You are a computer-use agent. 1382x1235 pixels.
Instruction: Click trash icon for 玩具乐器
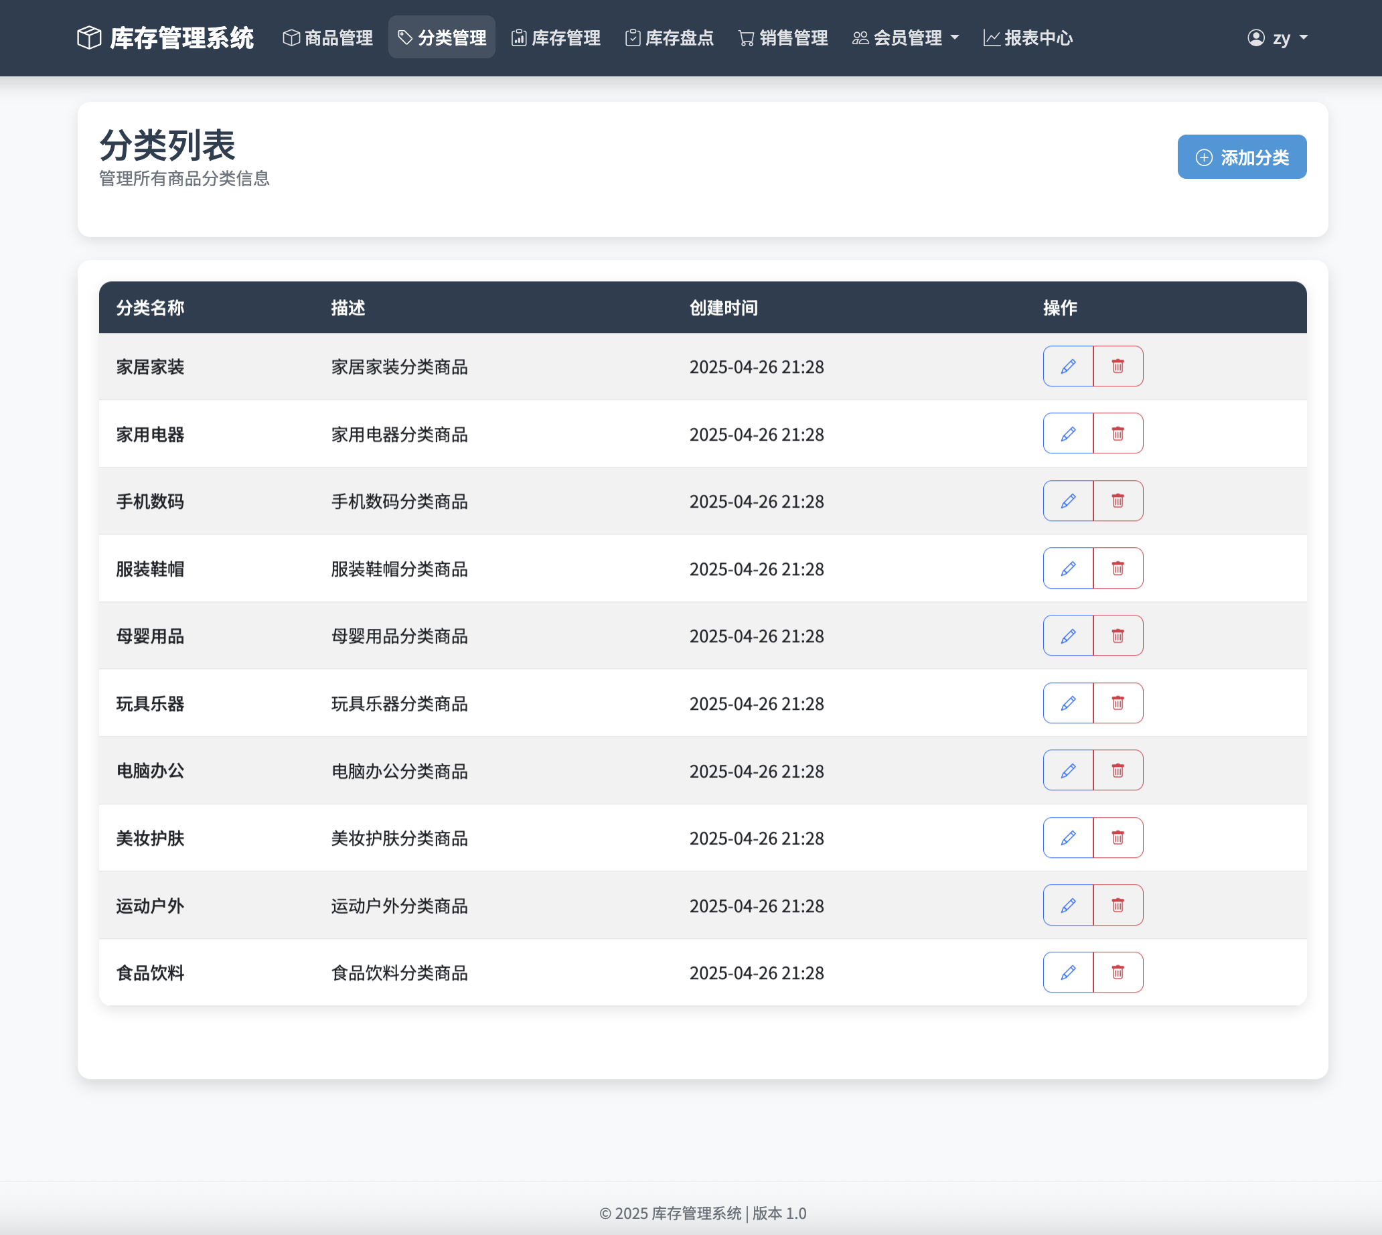point(1118,703)
